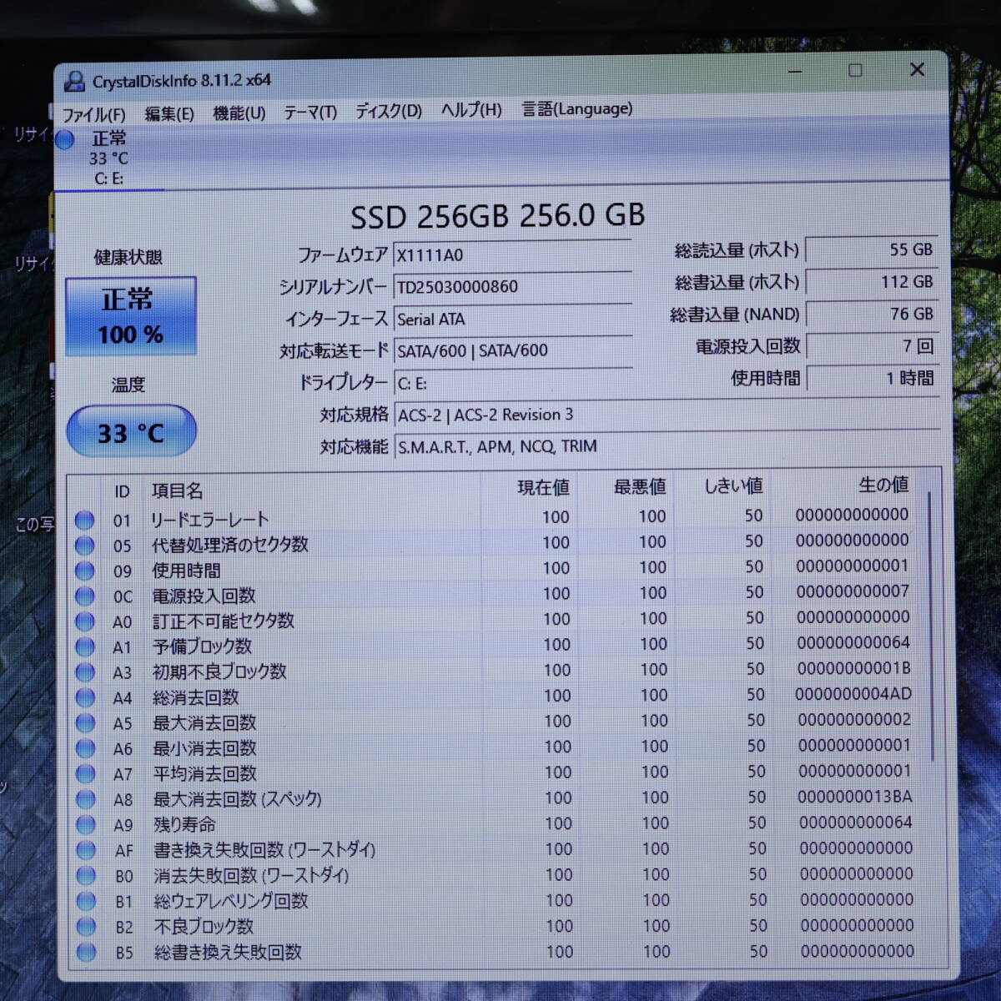Click status orb for A8 最大消去回数 (スペック)
Viewport: 1001px width, 1001px height.
(86, 799)
